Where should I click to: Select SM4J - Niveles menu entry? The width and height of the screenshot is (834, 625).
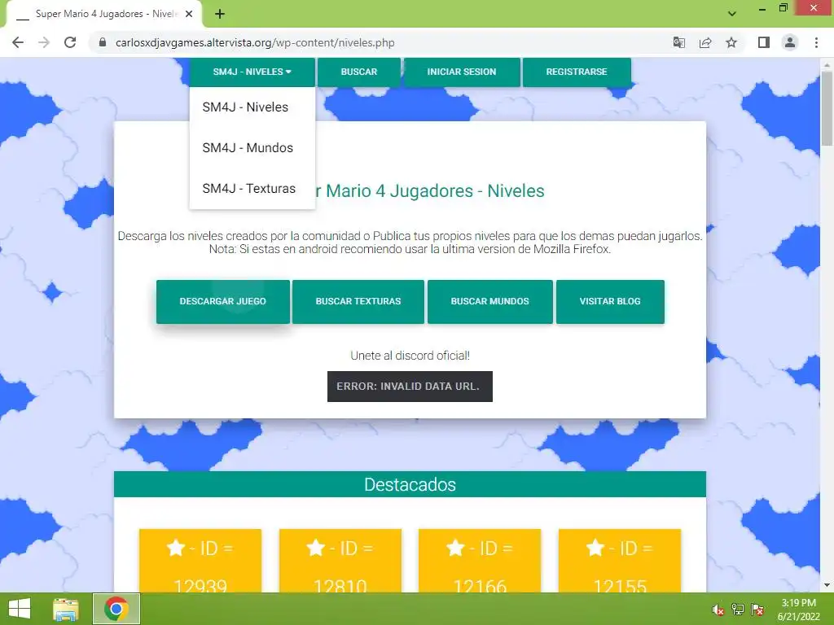(x=252, y=107)
